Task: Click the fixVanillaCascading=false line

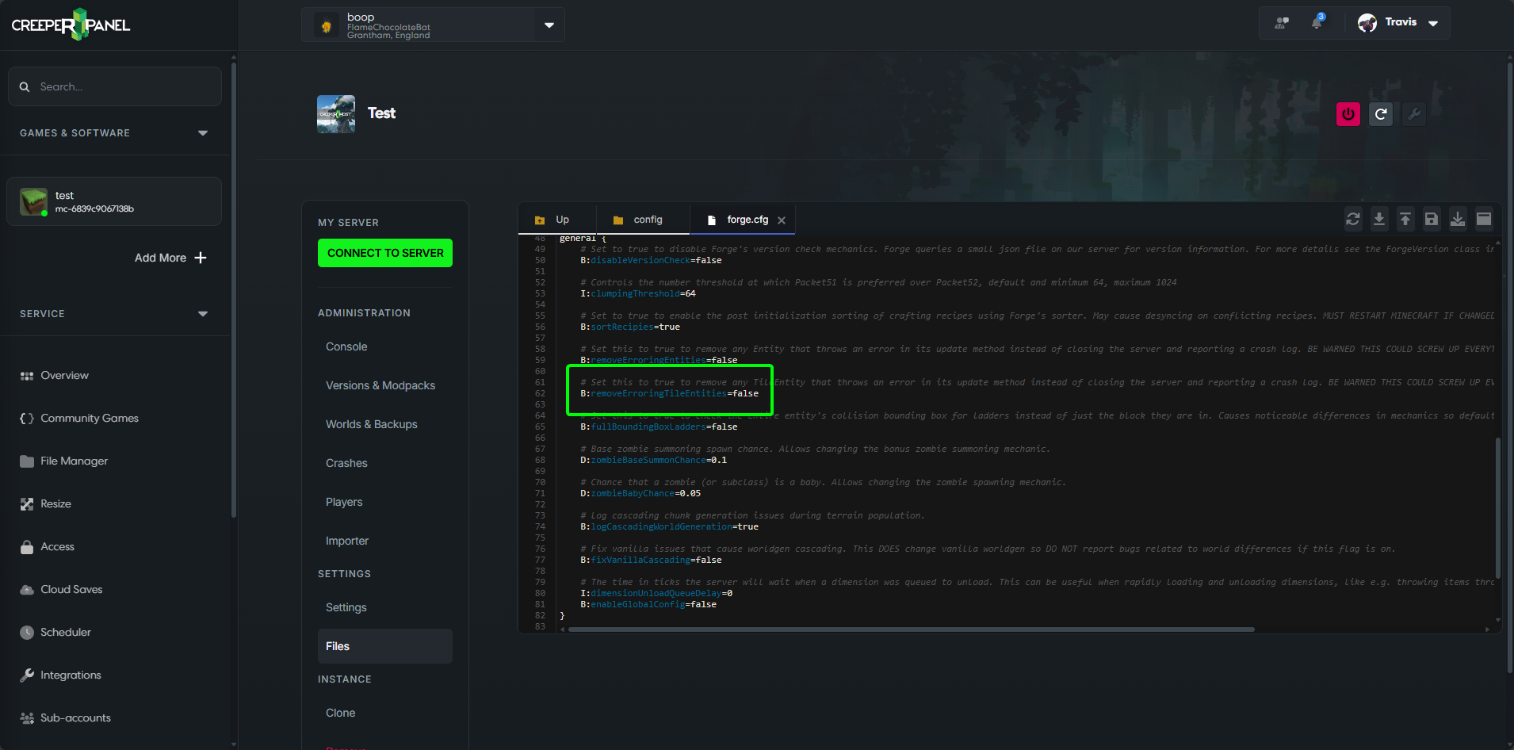Action: coord(651,560)
